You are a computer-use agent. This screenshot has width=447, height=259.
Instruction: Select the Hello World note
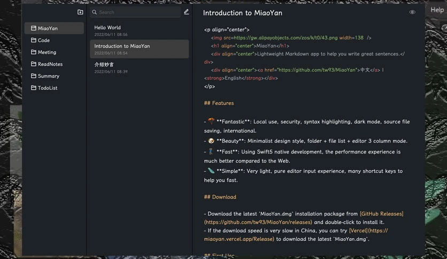pos(139,31)
